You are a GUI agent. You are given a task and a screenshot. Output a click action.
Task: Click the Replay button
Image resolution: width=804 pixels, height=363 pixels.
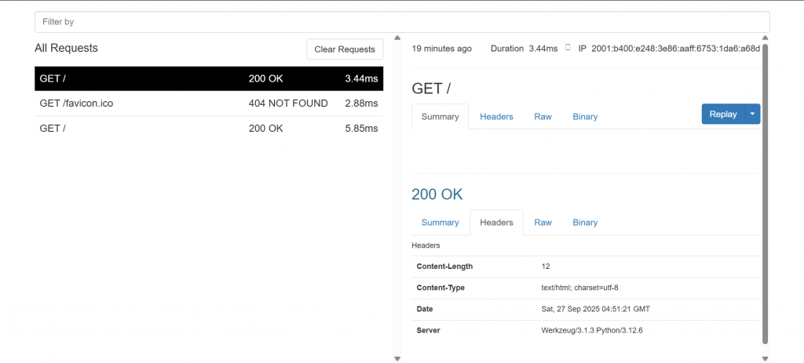point(723,114)
